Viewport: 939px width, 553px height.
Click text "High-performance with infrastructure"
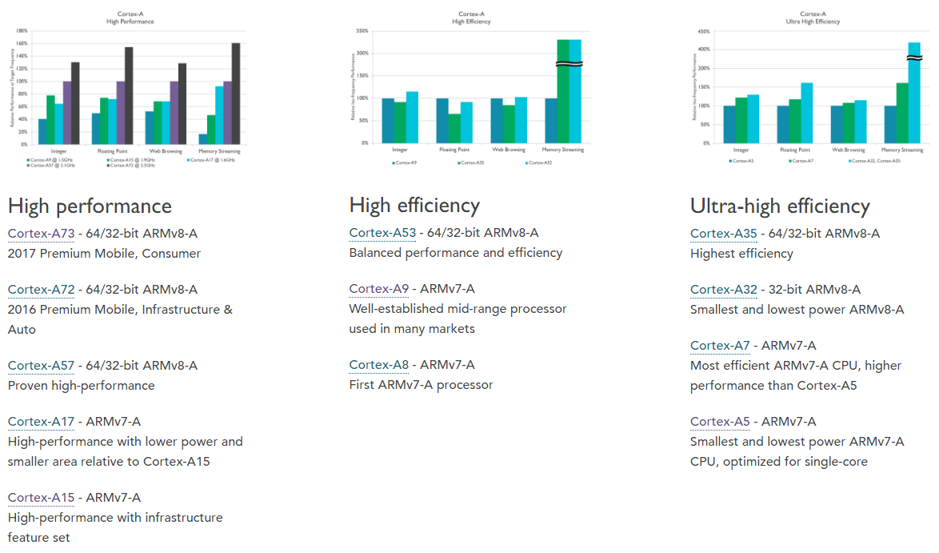coord(115,518)
